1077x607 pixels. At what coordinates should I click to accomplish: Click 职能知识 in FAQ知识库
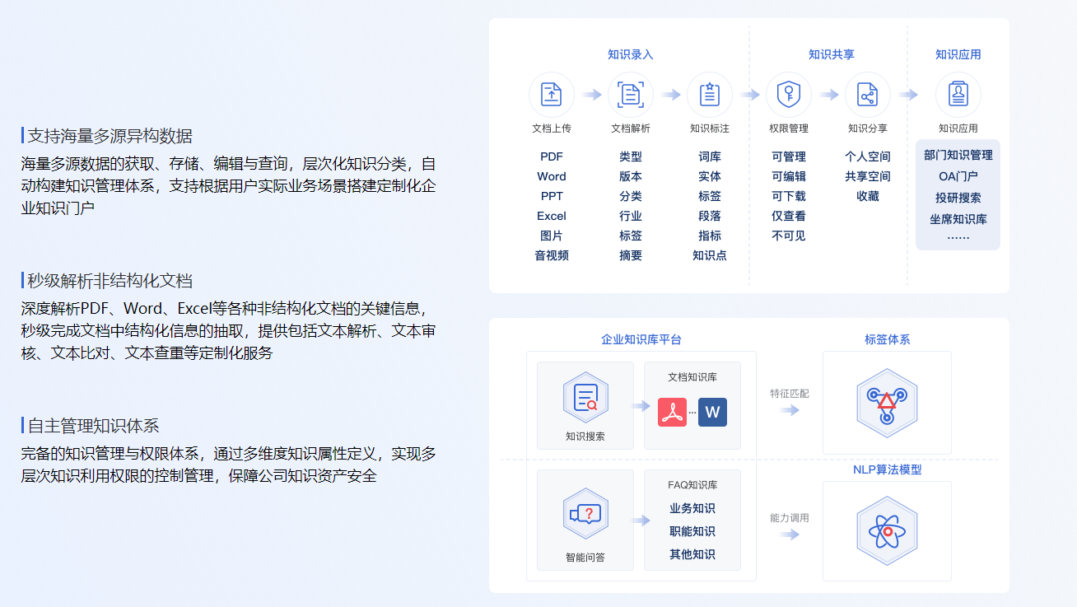pos(692,531)
